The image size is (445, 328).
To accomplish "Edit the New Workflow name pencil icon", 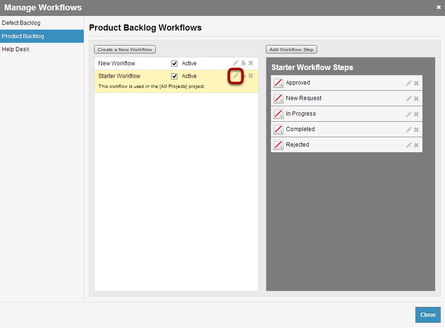I will pyautogui.click(x=236, y=63).
